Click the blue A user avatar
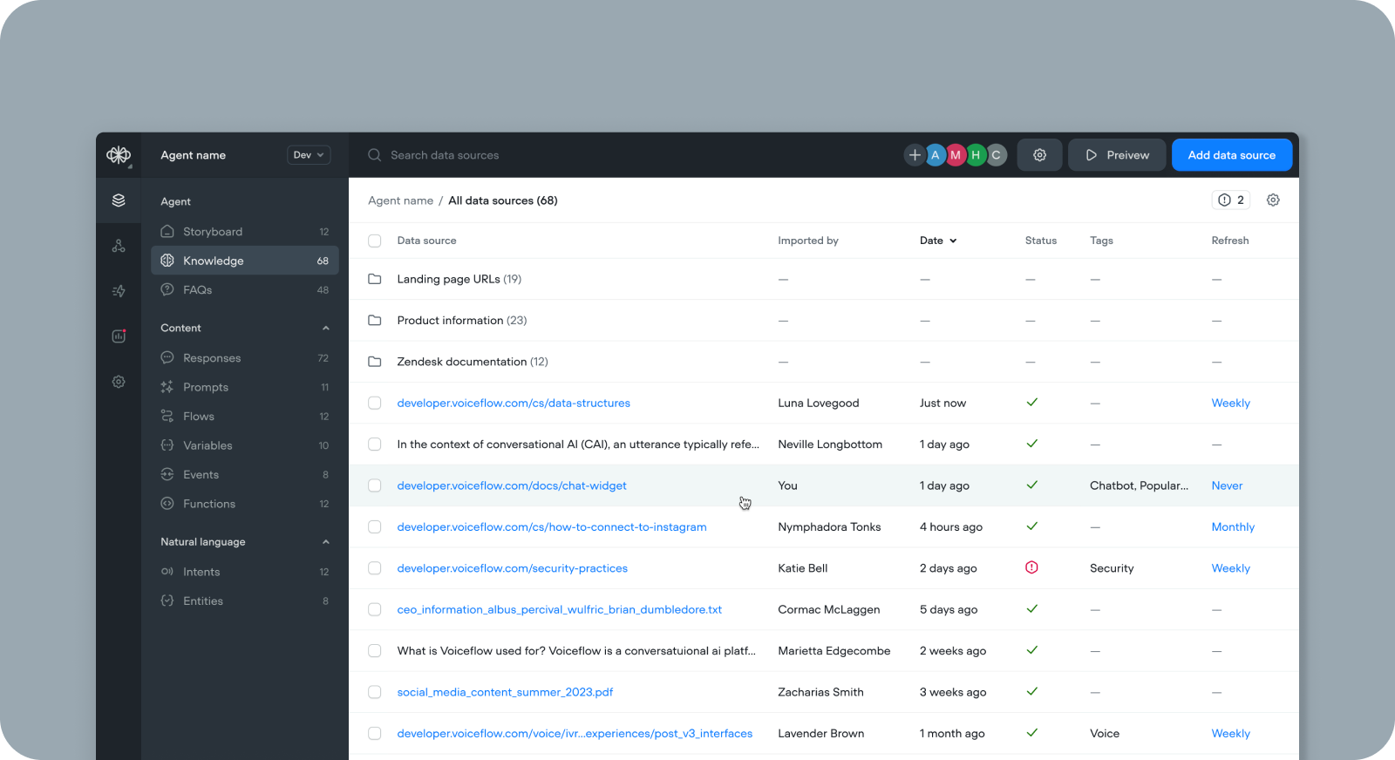1395x760 pixels. point(936,155)
